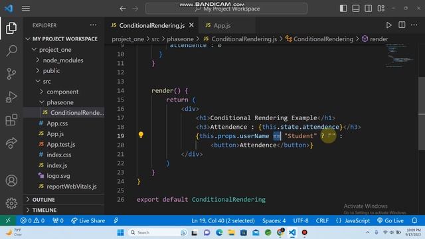Open the remote window status bar icon
This screenshot has height=239, width=425.
pos(8,220)
